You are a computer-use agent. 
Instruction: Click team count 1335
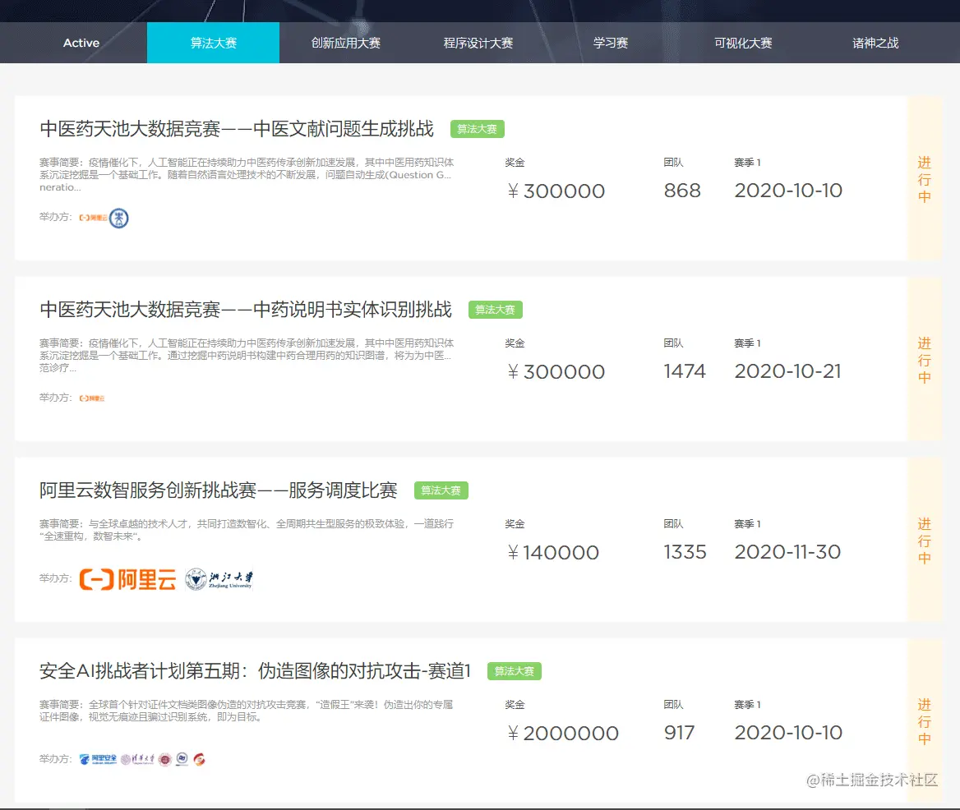click(685, 552)
